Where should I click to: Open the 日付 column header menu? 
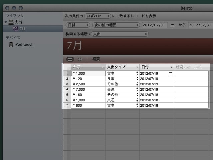click(171, 67)
